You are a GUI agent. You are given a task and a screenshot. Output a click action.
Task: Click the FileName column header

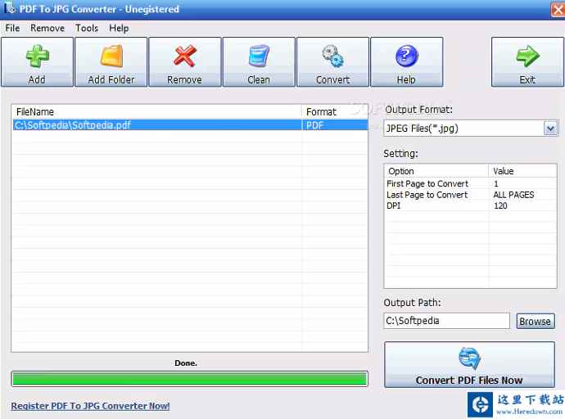click(156, 112)
